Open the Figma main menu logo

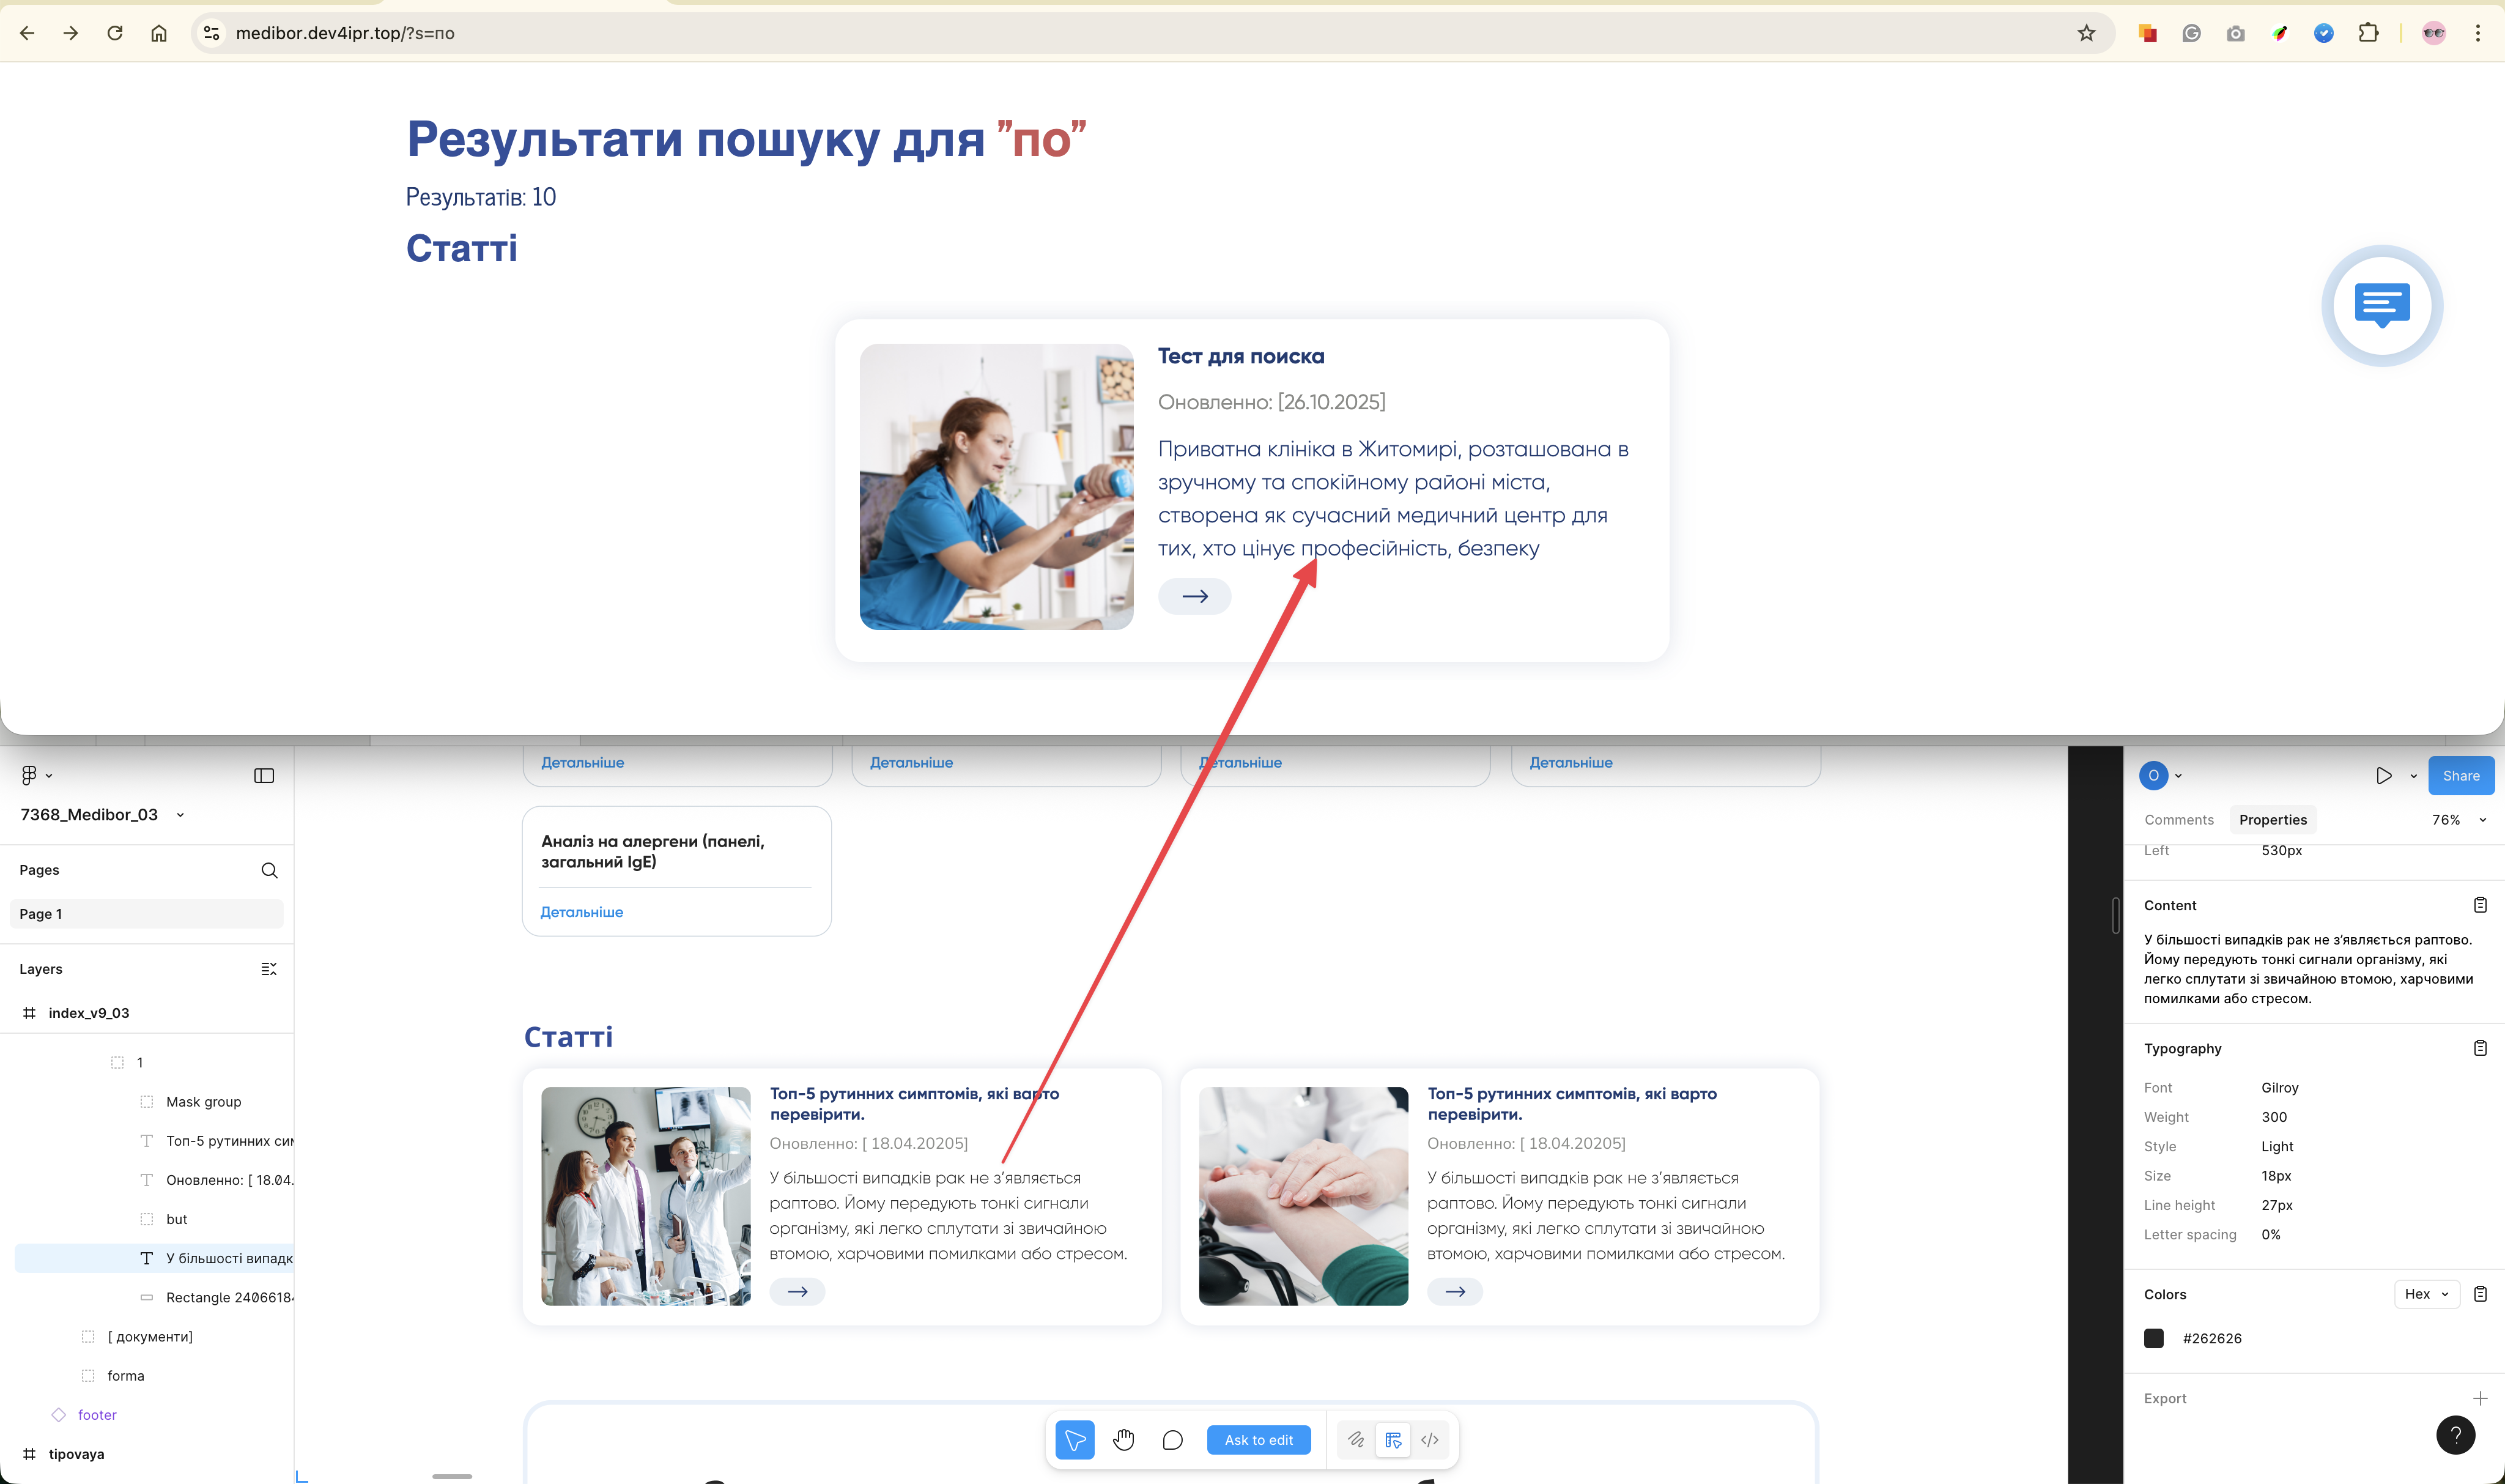tap(30, 775)
